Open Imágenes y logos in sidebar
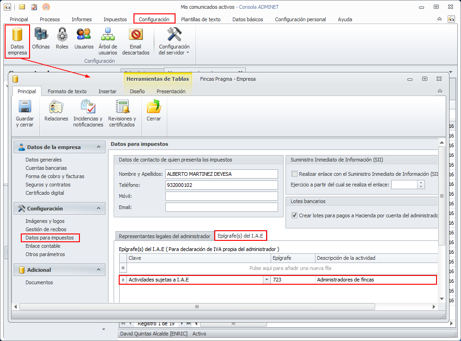 pyautogui.click(x=45, y=221)
